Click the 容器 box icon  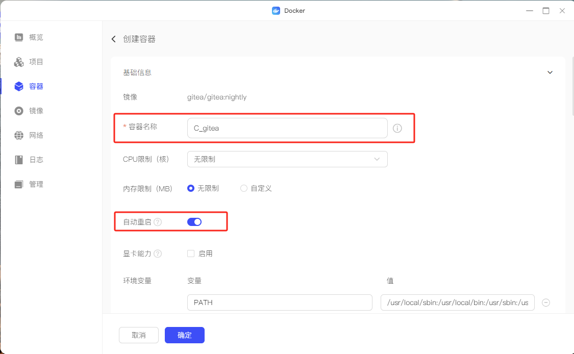coord(19,86)
